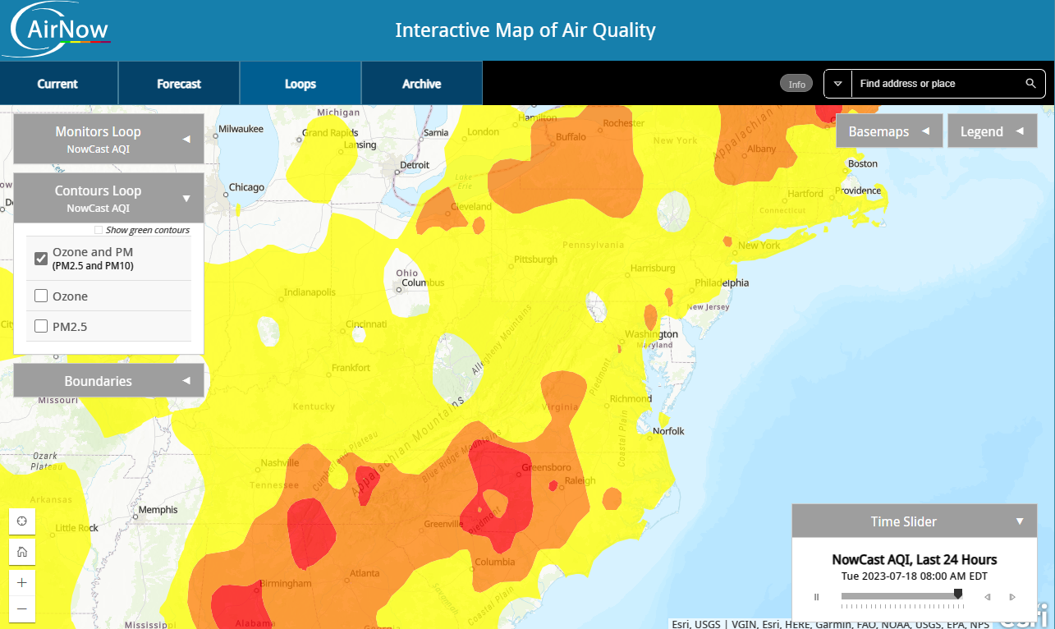Click the Raleigh label on map
Viewport: 1055px width, 629px height.
(x=580, y=480)
